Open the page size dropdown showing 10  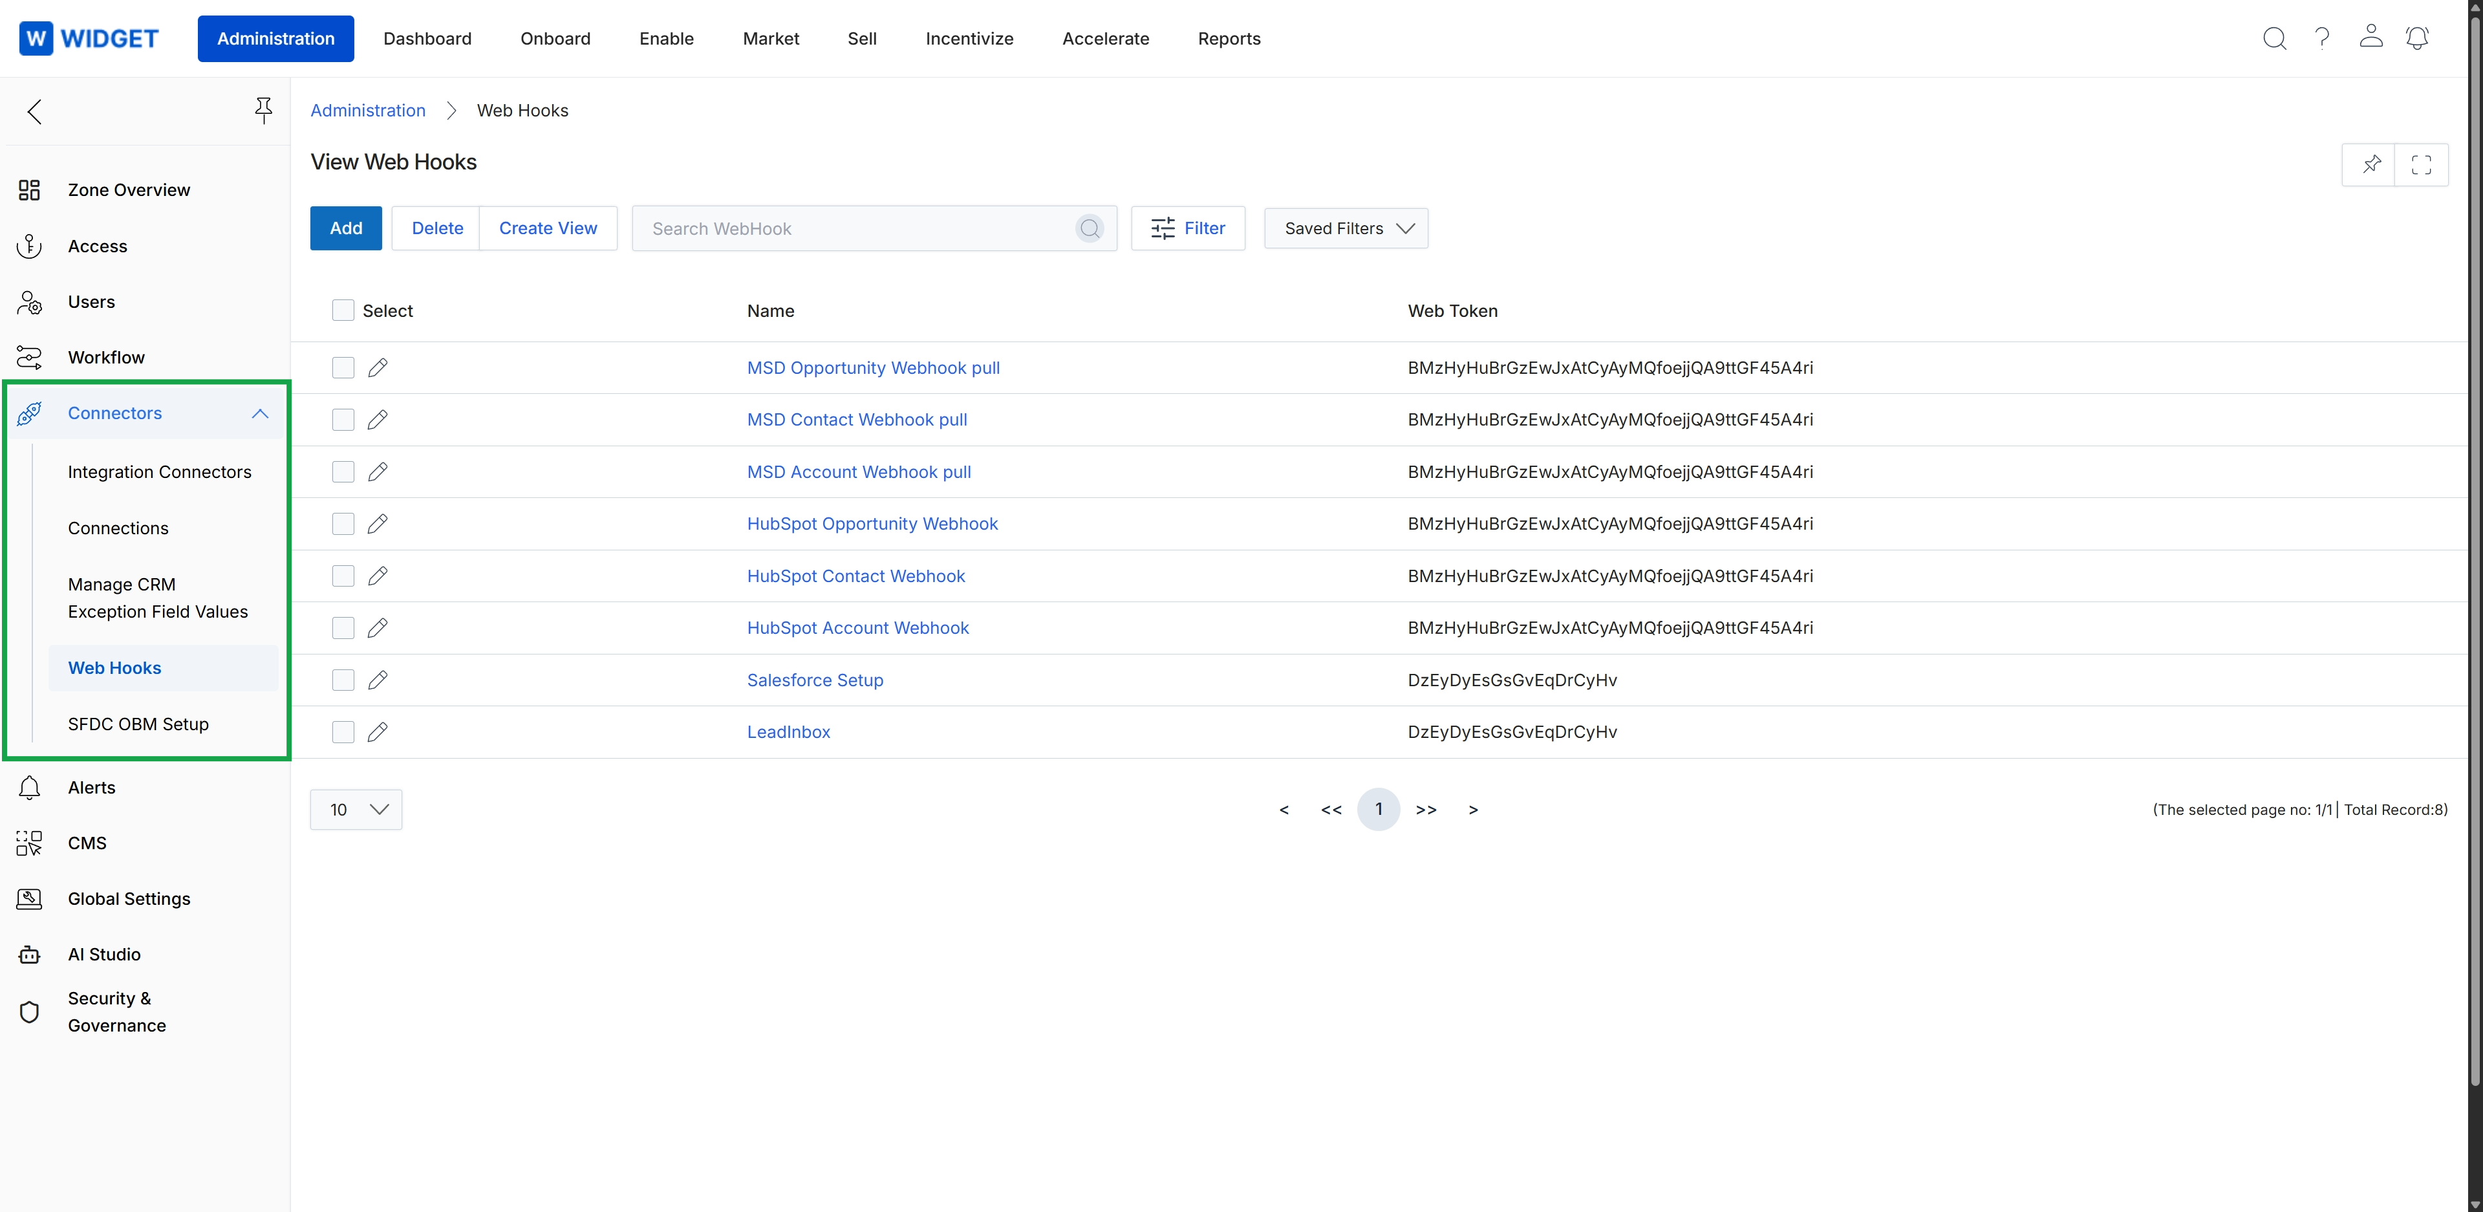pos(356,810)
